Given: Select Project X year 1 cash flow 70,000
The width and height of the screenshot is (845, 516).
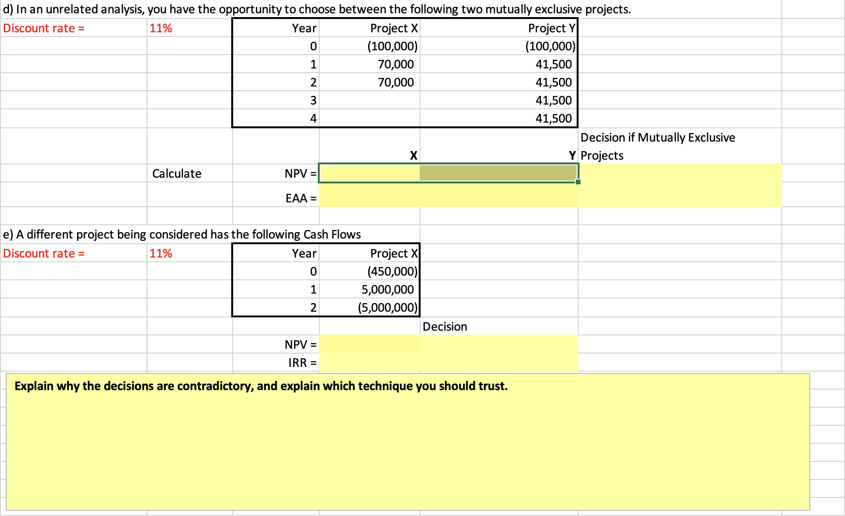Looking at the screenshot, I should point(369,64).
